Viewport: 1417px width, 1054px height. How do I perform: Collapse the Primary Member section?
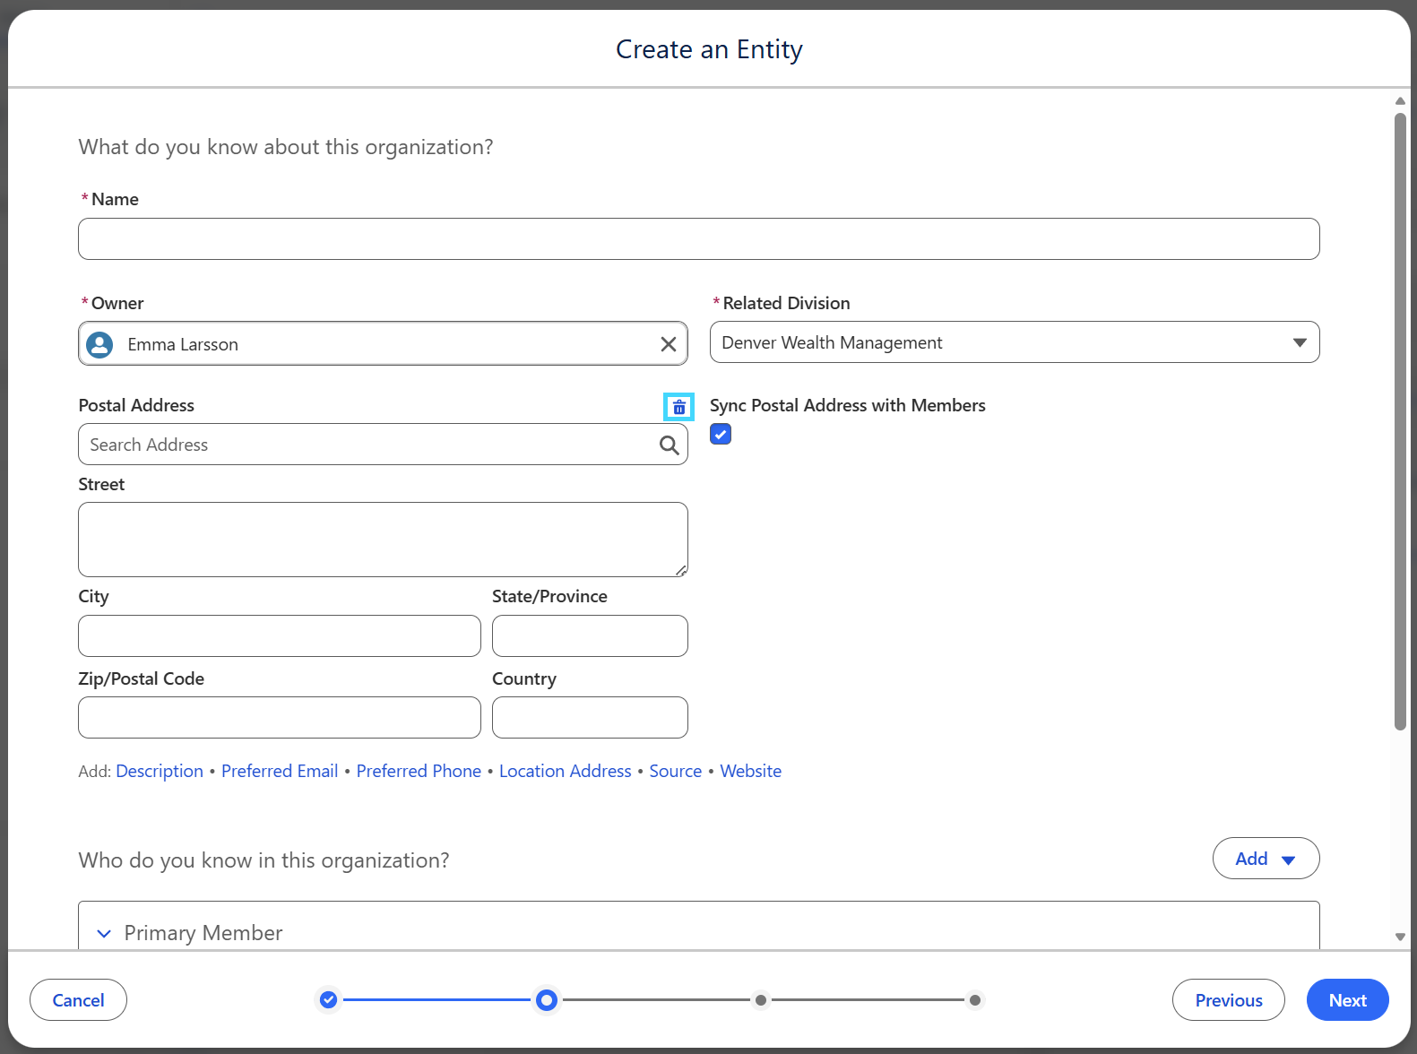click(104, 933)
